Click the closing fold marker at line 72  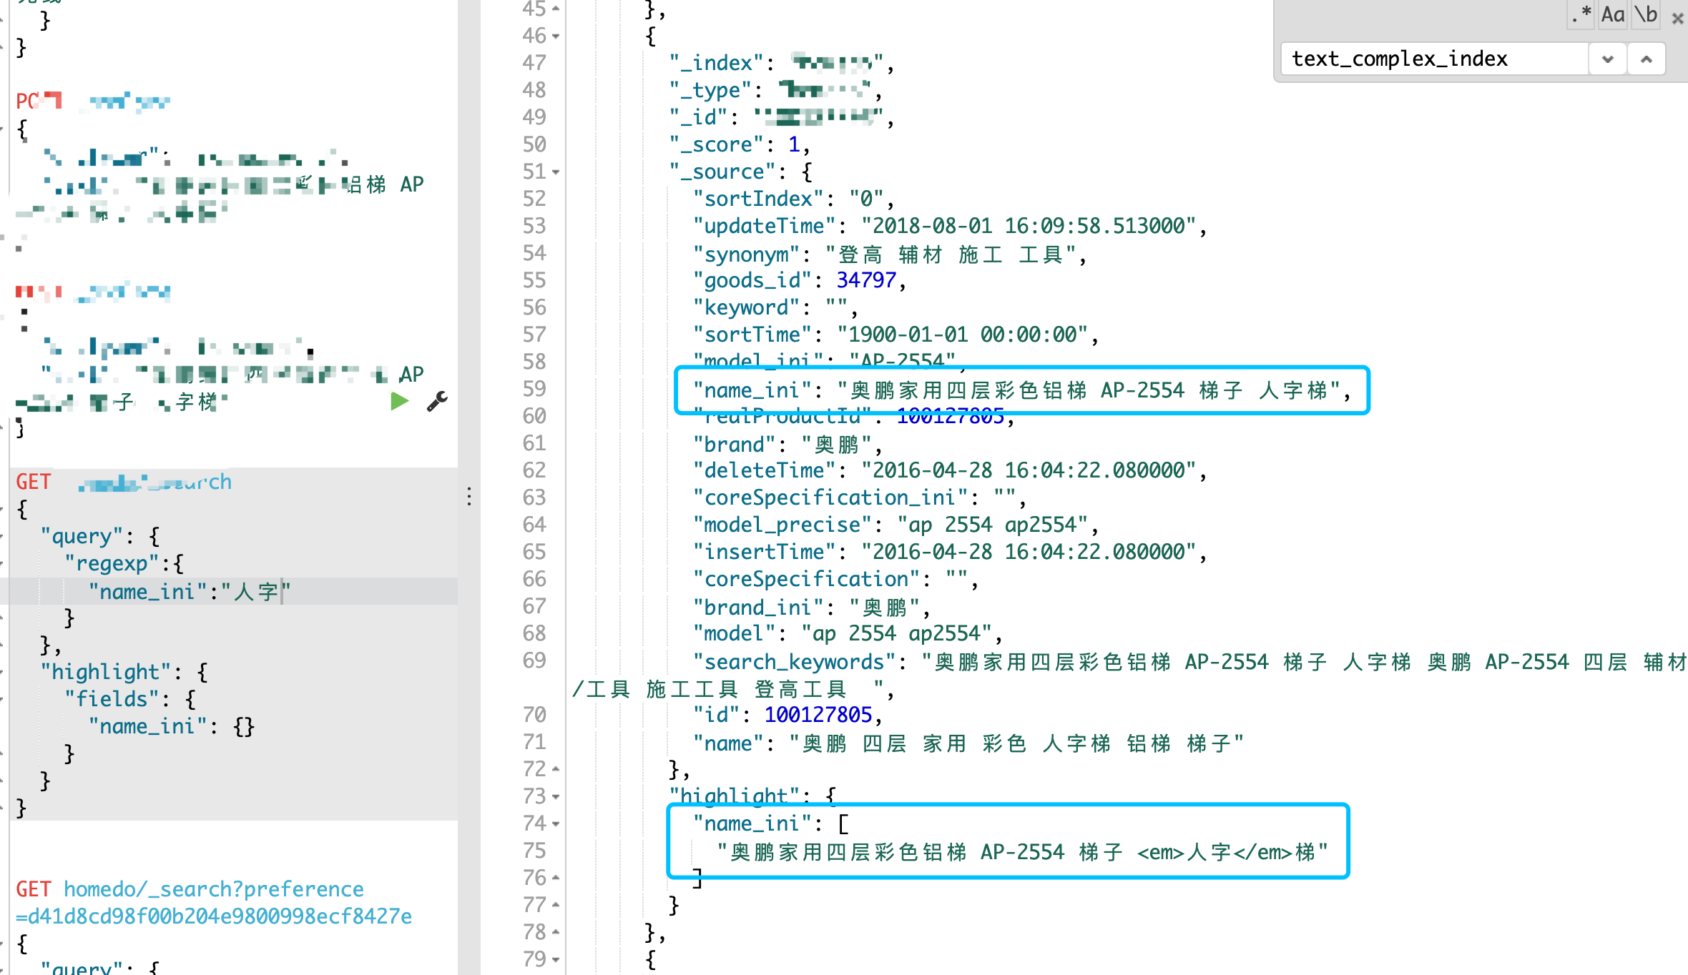[x=556, y=770]
